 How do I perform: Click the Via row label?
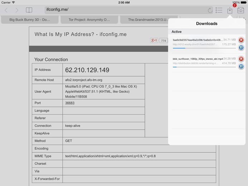pos(37,171)
